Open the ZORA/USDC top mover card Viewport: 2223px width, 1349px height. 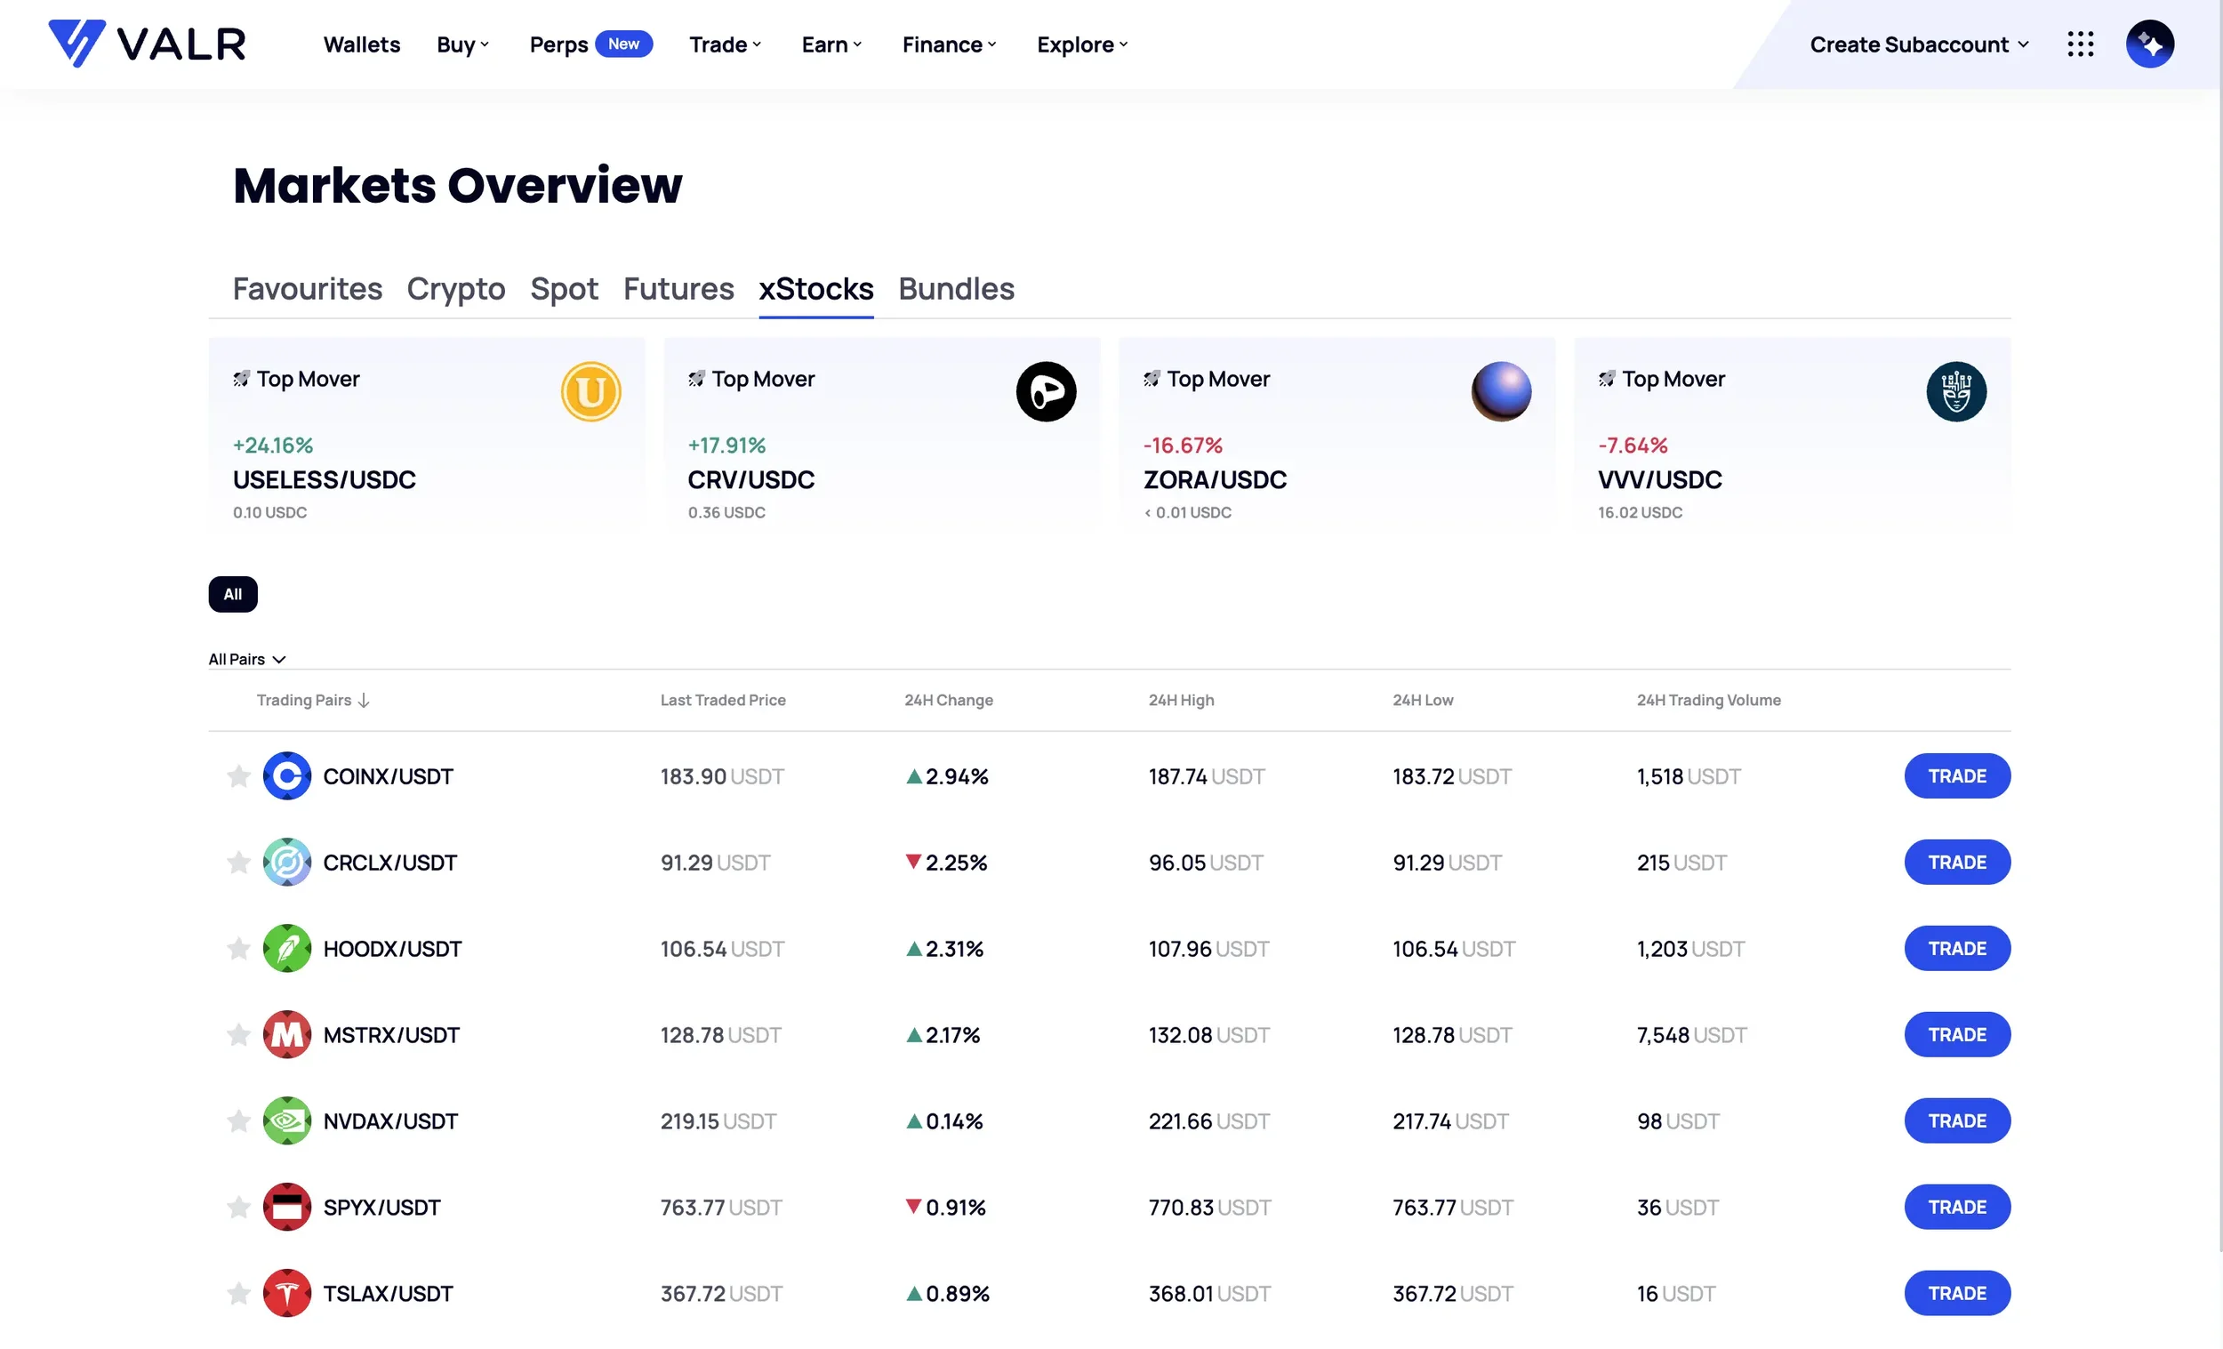tap(1336, 437)
